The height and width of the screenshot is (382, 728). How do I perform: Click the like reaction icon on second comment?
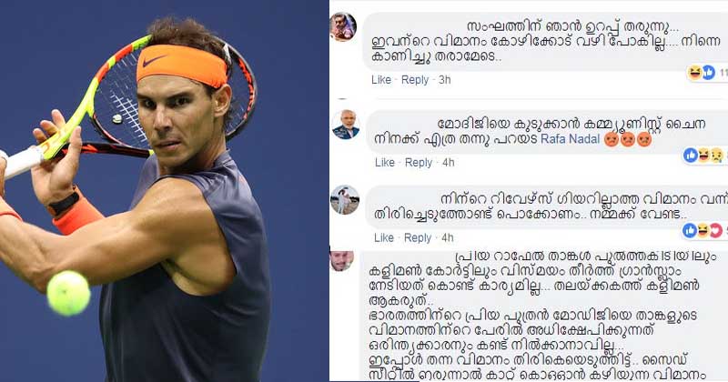click(x=691, y=156)
